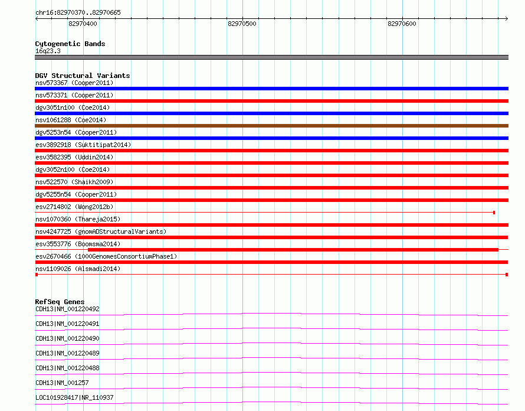
Task: Click the RefSeq Genes track title
Action: [60, 302]
